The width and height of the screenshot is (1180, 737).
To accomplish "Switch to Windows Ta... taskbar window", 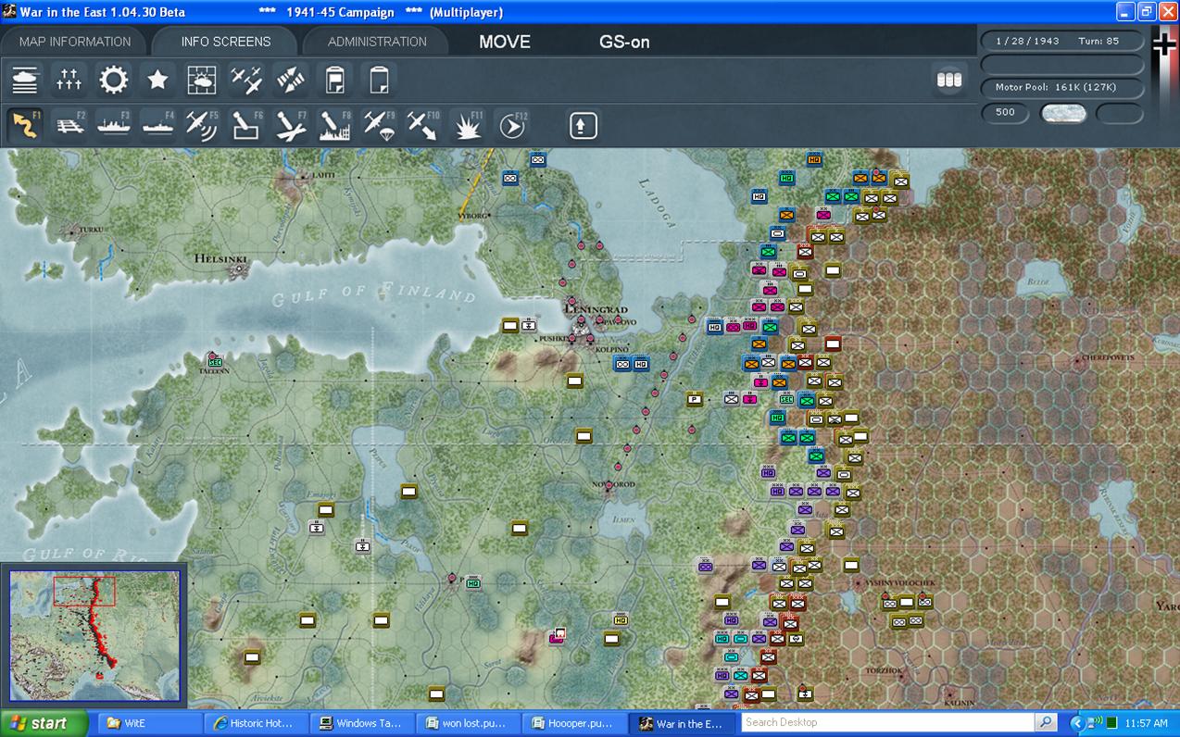I will point(360,723).
